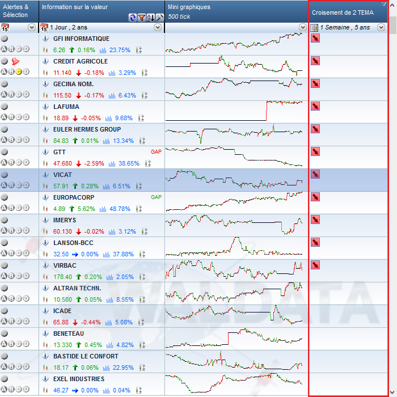The width and height of the screenshot is (397, 397).
Task: Click the refresh icon in the Information header
Action: pos(133,18)
